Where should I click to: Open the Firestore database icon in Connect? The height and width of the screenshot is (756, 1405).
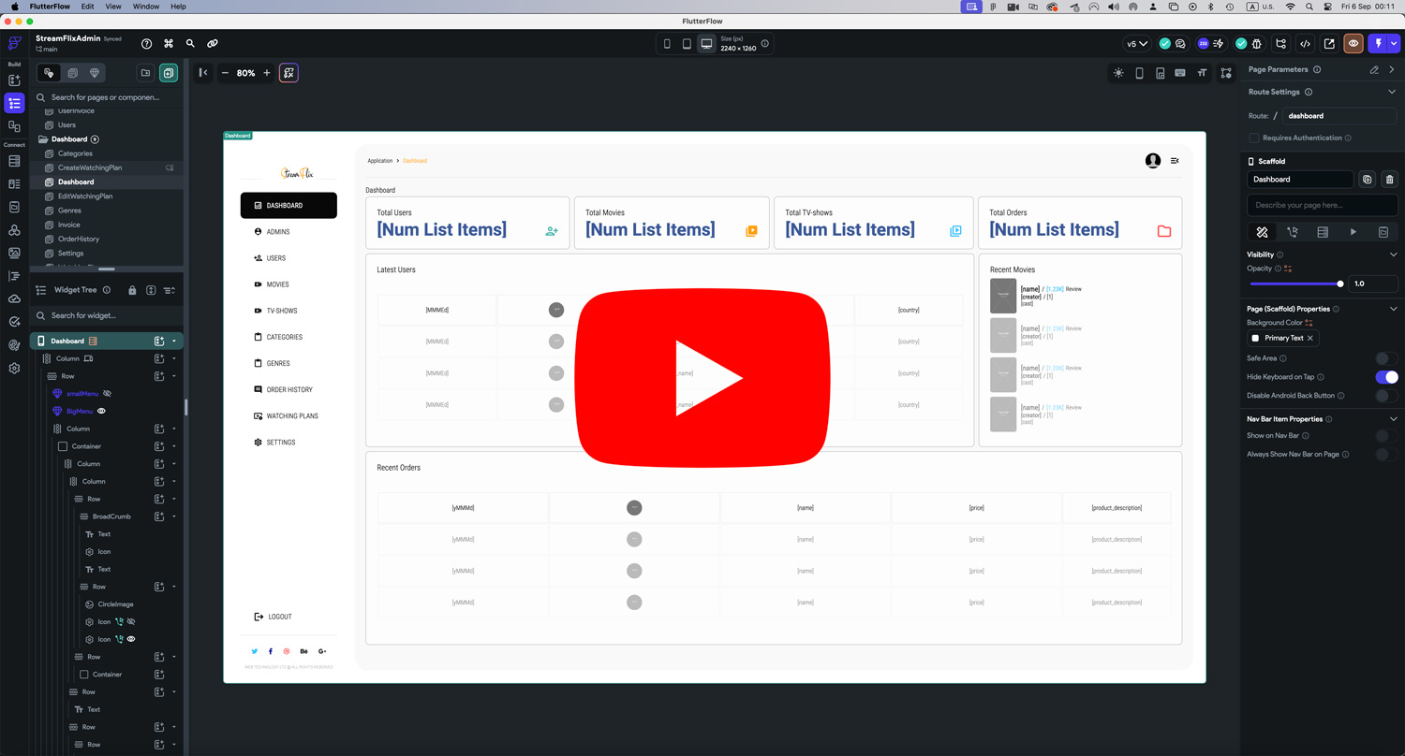tap(14, 161)
